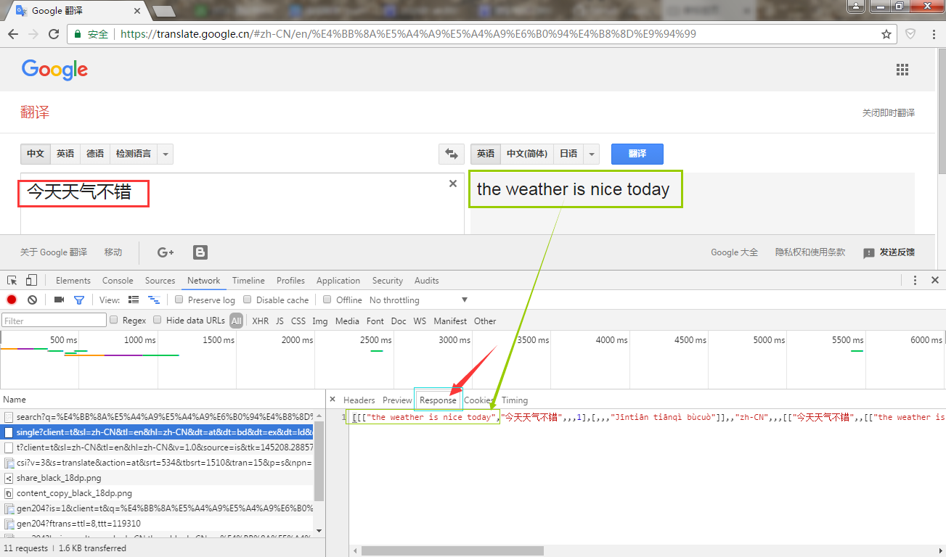
Task: Toggle the device toolbar in DevTools
Action: [x=31, y=281]
